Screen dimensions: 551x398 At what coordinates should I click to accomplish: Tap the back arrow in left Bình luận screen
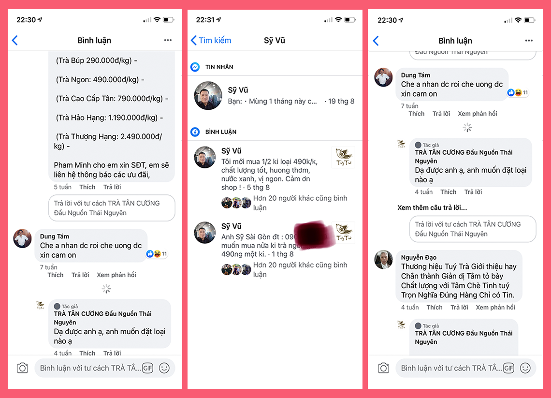tap(15, 41)
